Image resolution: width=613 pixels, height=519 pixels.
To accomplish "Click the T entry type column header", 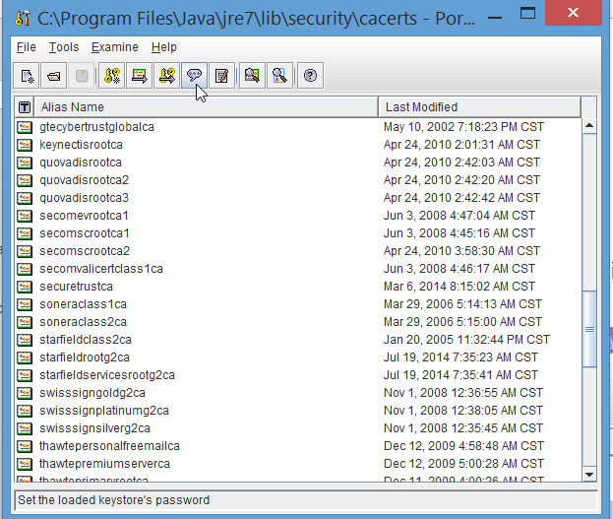I will coord(25,106).
